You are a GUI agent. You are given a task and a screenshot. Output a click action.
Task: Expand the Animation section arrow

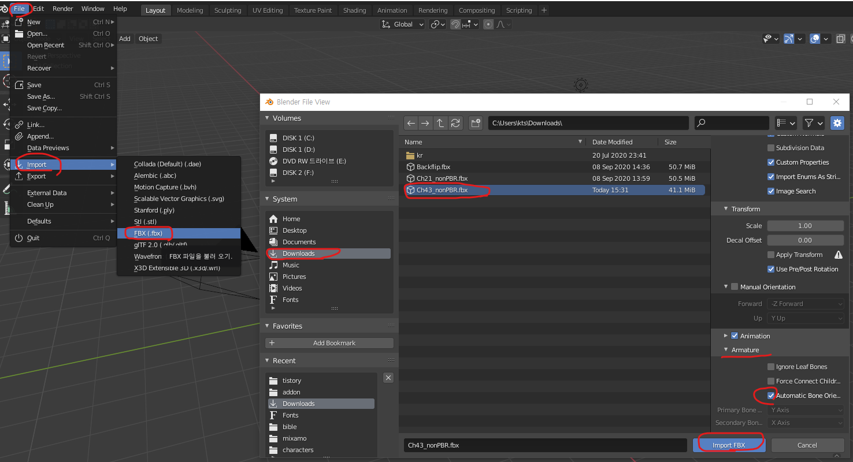coord(726,336)
